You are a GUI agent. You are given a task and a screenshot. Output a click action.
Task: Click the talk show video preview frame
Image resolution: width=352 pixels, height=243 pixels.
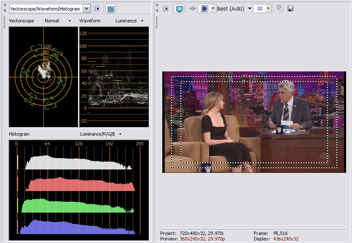tap(254, 122)
